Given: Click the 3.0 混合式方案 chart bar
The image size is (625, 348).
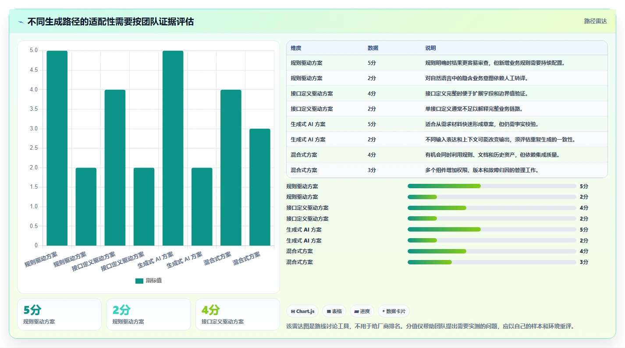Looking at the screenshot, I should tap(259, 187).
